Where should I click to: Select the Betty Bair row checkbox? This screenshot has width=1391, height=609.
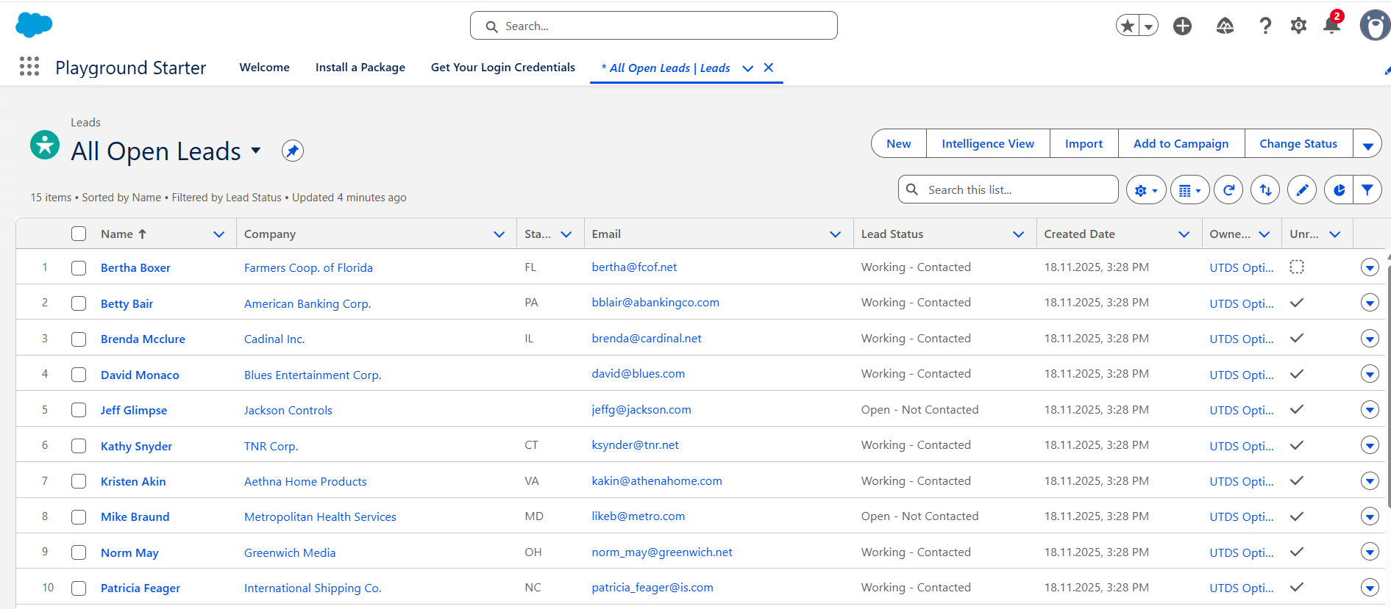click(79, 303)
